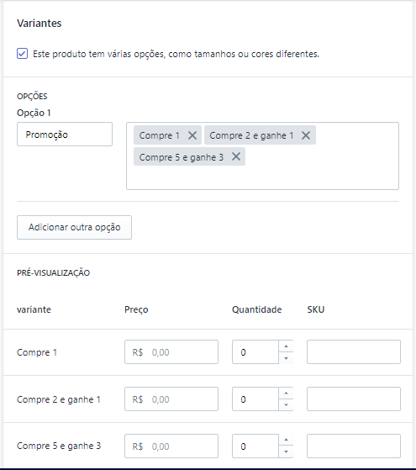
Task: Select price field for Compre 1
Action: [171, 352]
